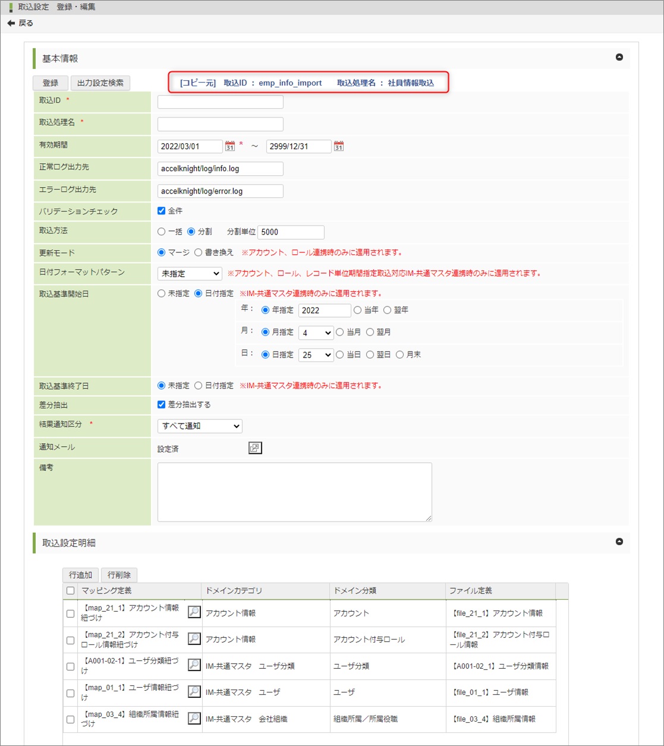Click the 登録 button
This screenshot has width=664, height=746.
pos(51,83)
